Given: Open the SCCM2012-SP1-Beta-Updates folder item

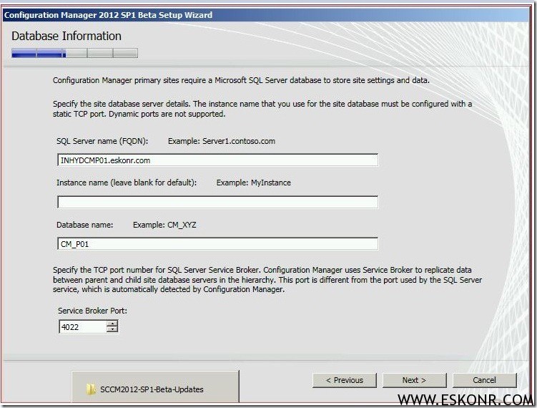Looking at the screenshot, I should click(x=155, y=387).
